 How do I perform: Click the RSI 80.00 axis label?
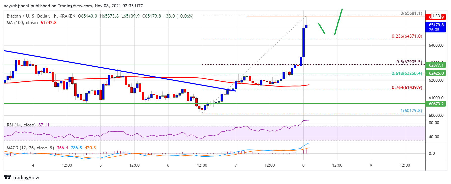coord(434,123)
